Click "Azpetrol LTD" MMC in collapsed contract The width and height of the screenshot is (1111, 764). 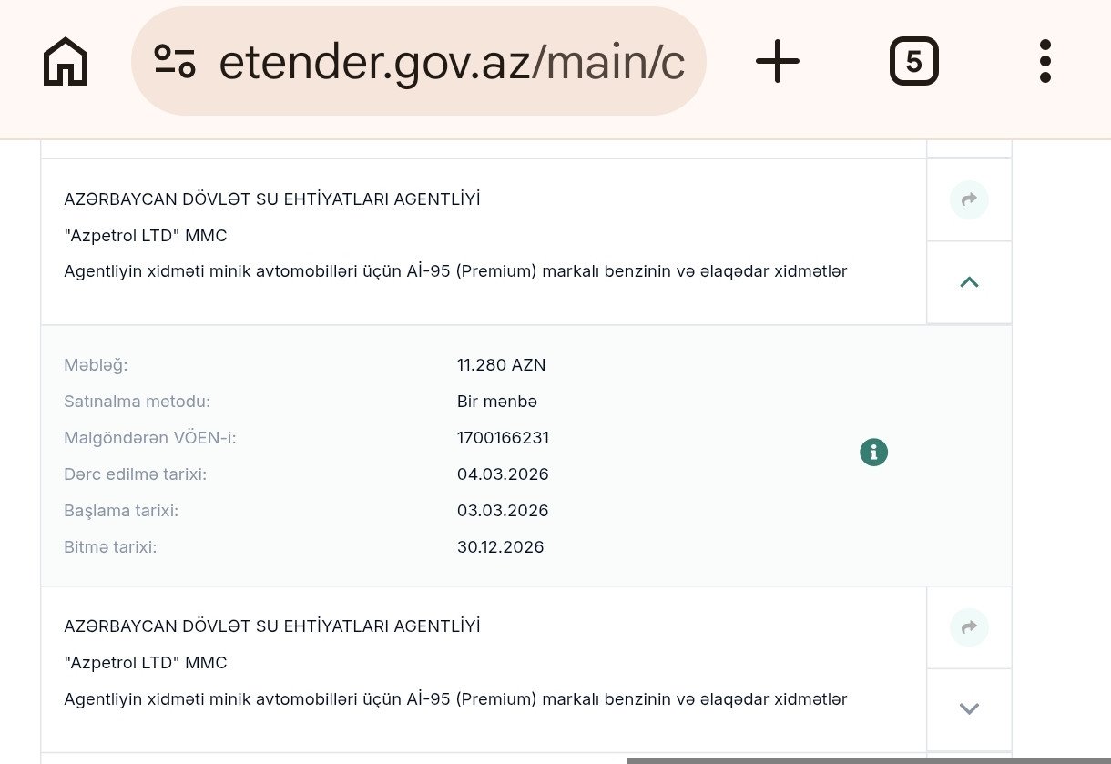[x=146, y=663]
